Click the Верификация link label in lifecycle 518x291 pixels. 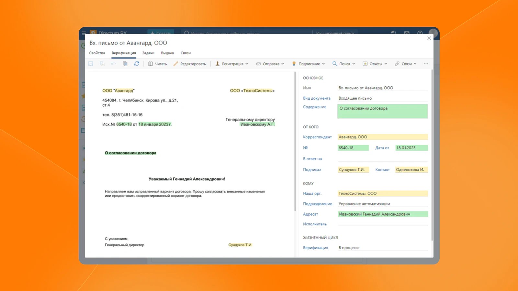[x=315, y=248]
